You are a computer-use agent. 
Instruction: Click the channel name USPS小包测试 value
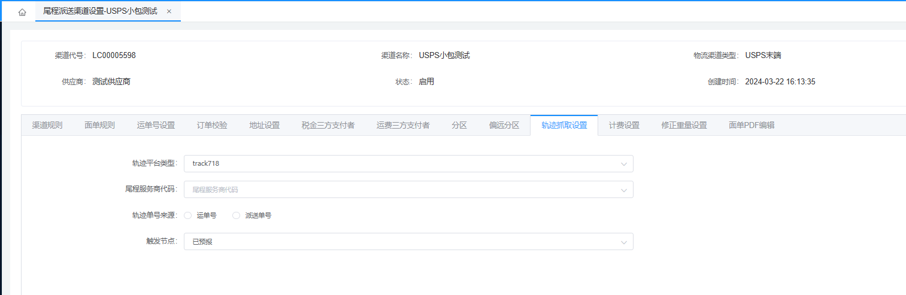click(x=444, y=56)
